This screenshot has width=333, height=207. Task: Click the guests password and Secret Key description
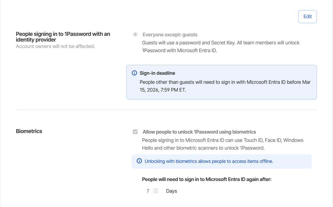click(x=221, y=47)
